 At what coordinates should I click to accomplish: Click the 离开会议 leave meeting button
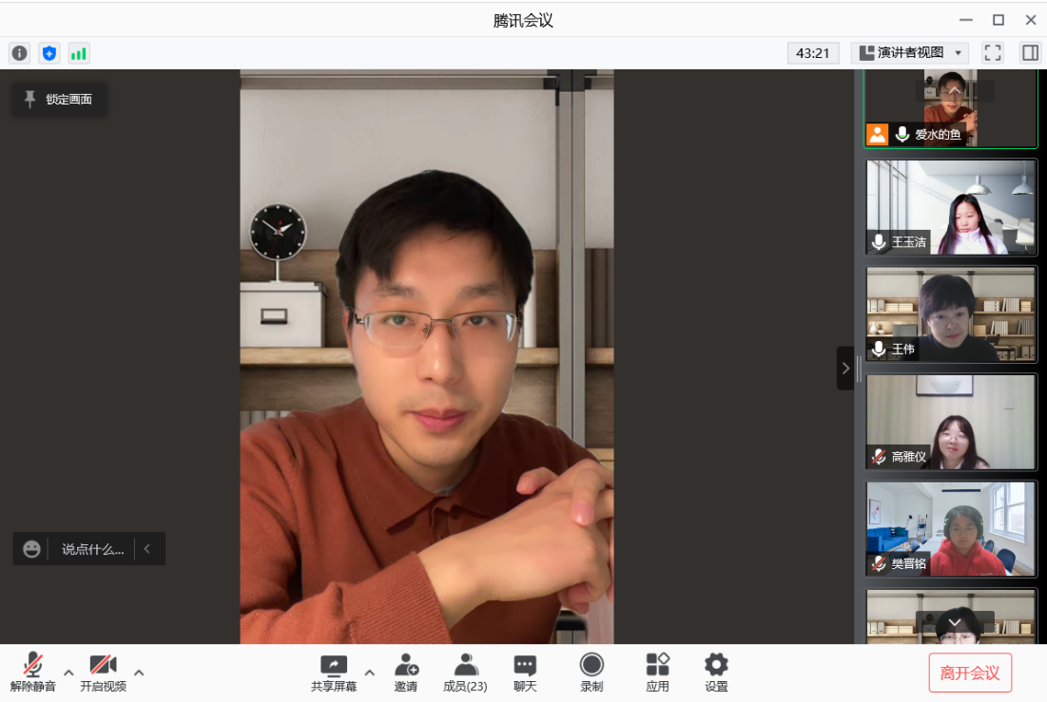coord(970,673)
